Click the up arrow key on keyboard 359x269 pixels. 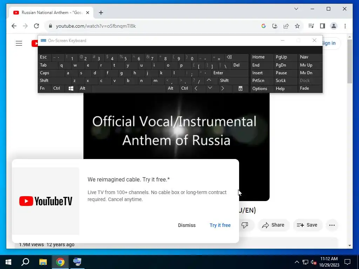click(x=209, y=81)
